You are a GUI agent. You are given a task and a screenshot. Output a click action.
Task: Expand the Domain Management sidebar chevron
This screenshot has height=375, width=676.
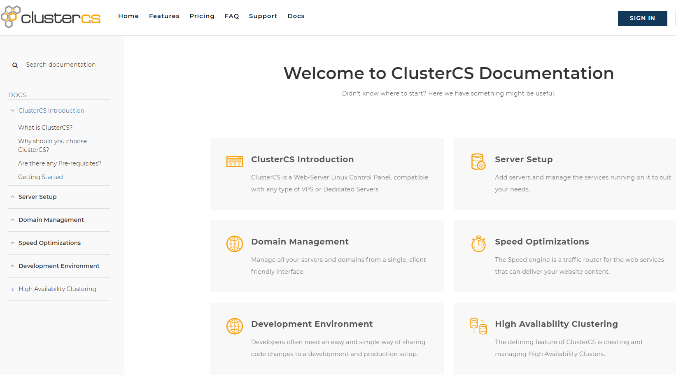[x=12, y=220]
